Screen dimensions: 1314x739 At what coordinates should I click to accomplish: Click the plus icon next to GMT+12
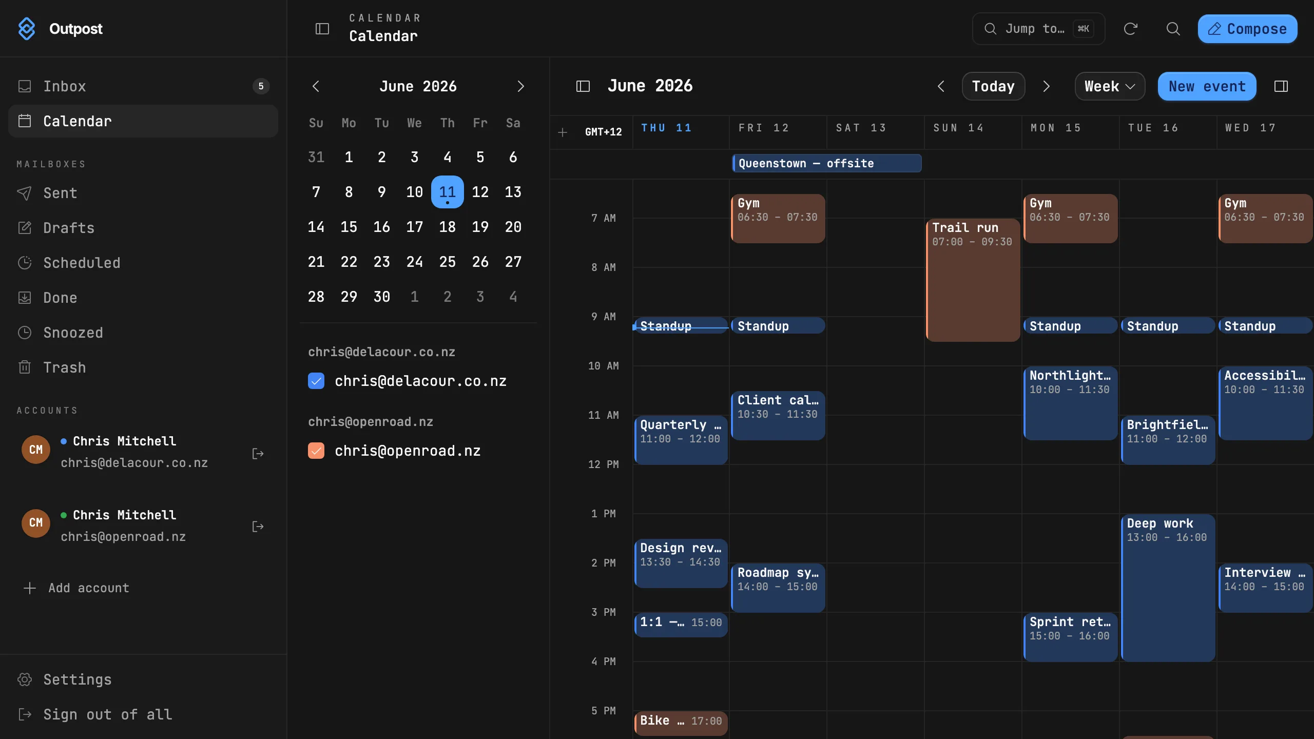(563, 132)
